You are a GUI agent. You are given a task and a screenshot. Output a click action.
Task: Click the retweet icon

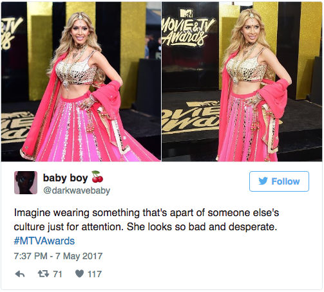(43, 274)
